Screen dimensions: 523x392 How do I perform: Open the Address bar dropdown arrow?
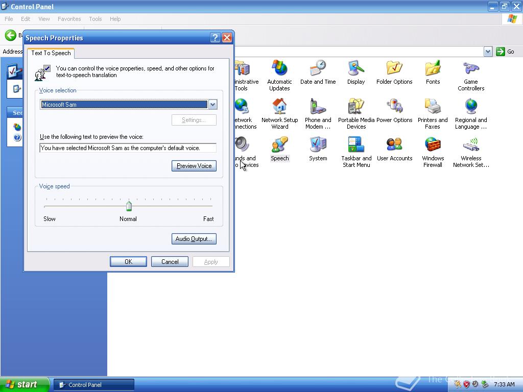point(488,52)
